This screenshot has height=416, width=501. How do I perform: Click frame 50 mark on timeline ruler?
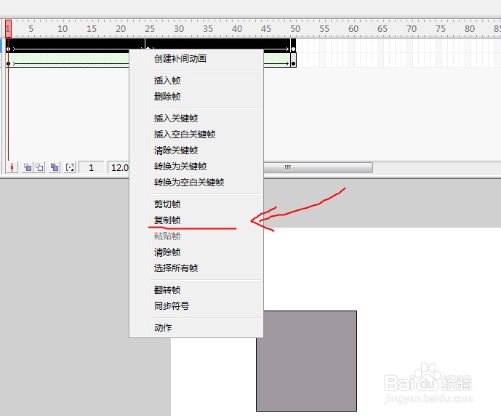pyautogui.click(x=295, y=29)
